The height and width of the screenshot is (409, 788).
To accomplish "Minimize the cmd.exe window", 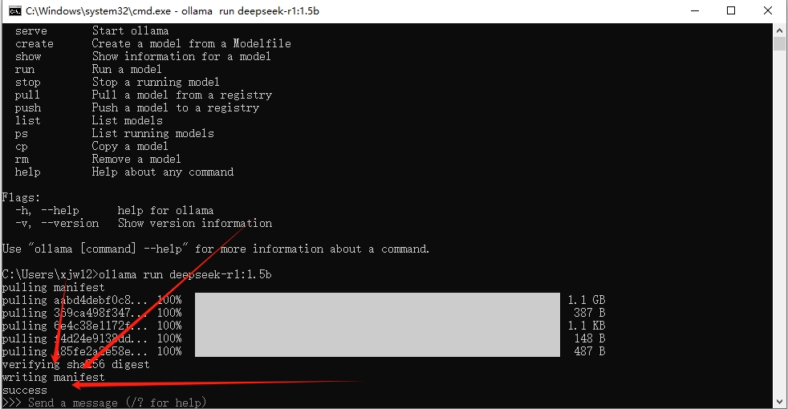I will (695, 11).
